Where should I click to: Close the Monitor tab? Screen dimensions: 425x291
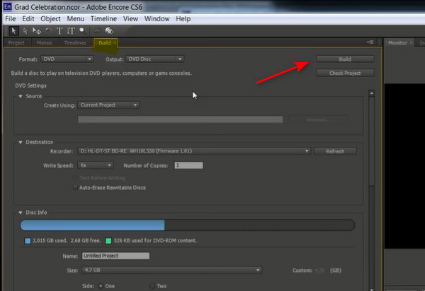click(x=411, y=42)
